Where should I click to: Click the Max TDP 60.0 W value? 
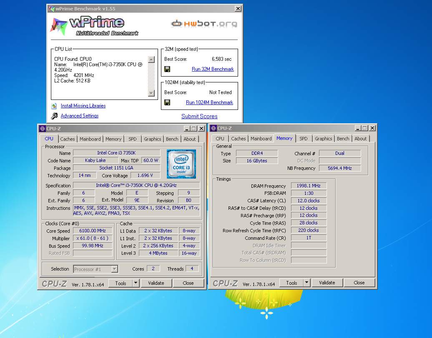pyautogui.click(x=151, y=160)
